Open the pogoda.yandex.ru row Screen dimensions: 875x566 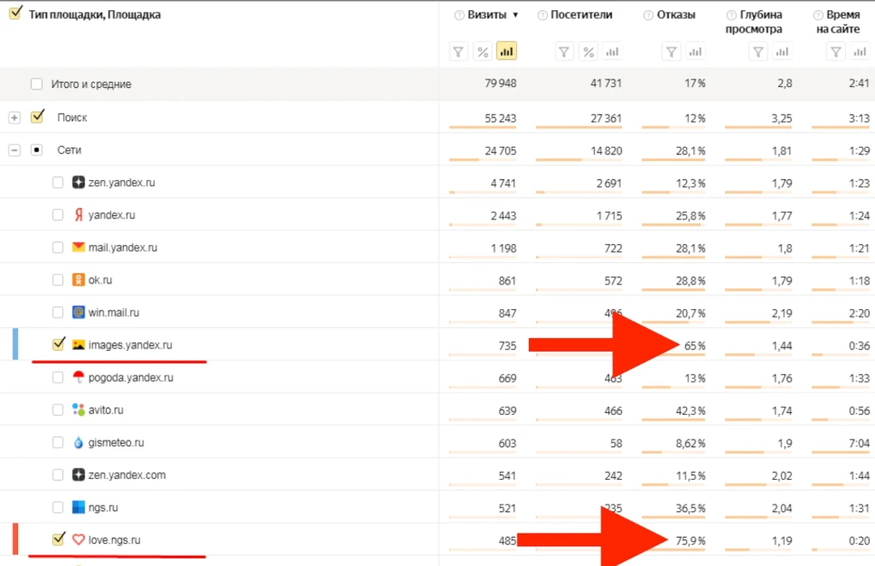131,377
